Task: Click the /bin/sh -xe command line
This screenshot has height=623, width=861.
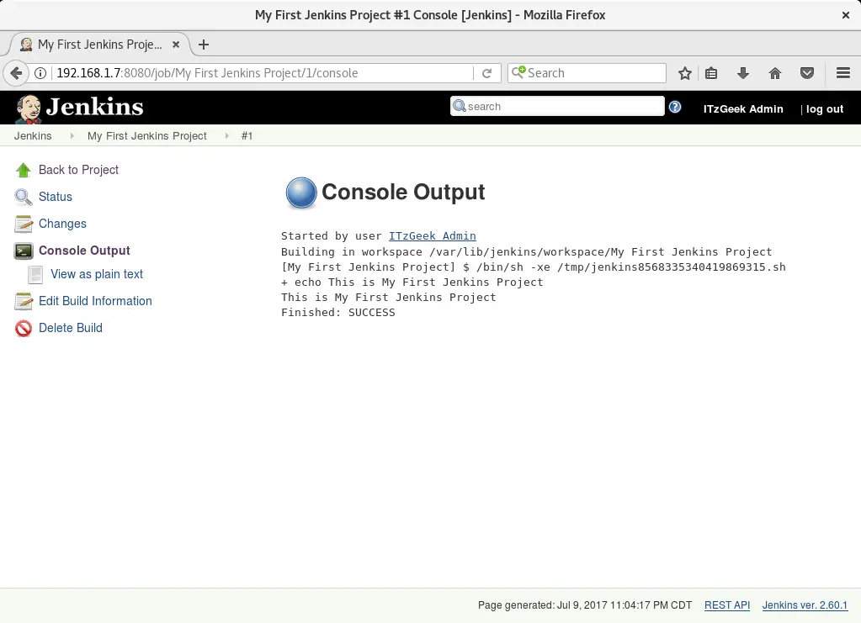Action: [534, 267]
